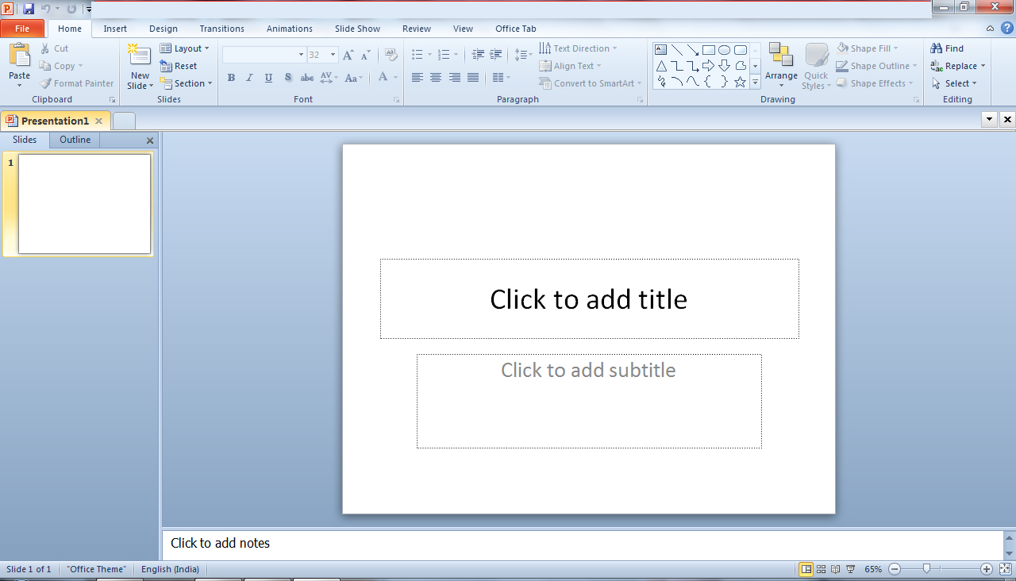Click the Undo arrow icon
This screenshot has height=581, width=1016.
click(x=46, y=9)
